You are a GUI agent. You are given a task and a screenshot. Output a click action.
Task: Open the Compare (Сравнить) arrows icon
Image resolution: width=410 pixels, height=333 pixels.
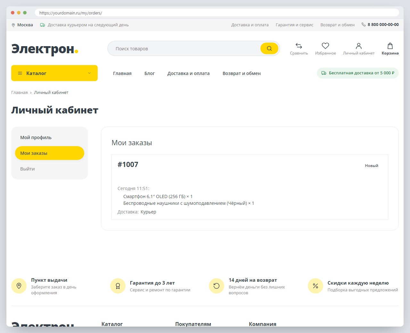coord(299,46)
